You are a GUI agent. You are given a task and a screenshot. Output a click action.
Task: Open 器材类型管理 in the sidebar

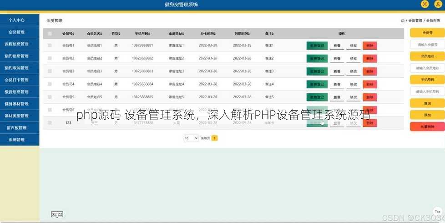click(x=20, y=116)
